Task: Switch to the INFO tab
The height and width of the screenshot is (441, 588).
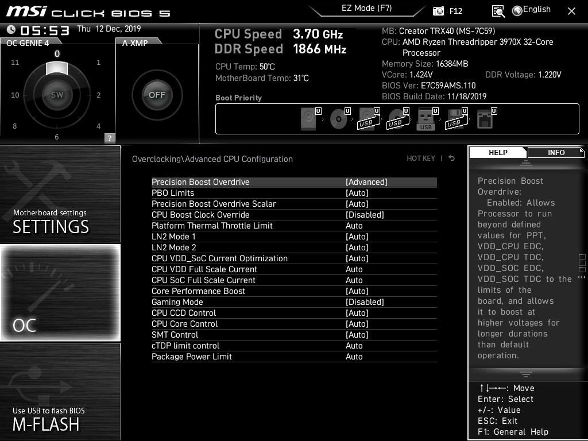Action: (x=555, y=152)
